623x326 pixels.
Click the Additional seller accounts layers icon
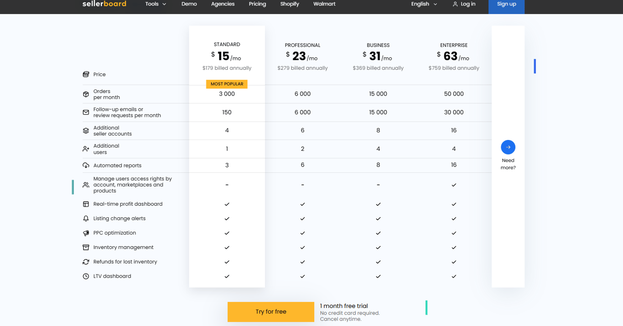click(86, 131)
